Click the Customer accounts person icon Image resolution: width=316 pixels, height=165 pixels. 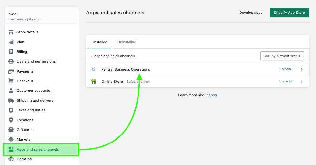[11, 91]
